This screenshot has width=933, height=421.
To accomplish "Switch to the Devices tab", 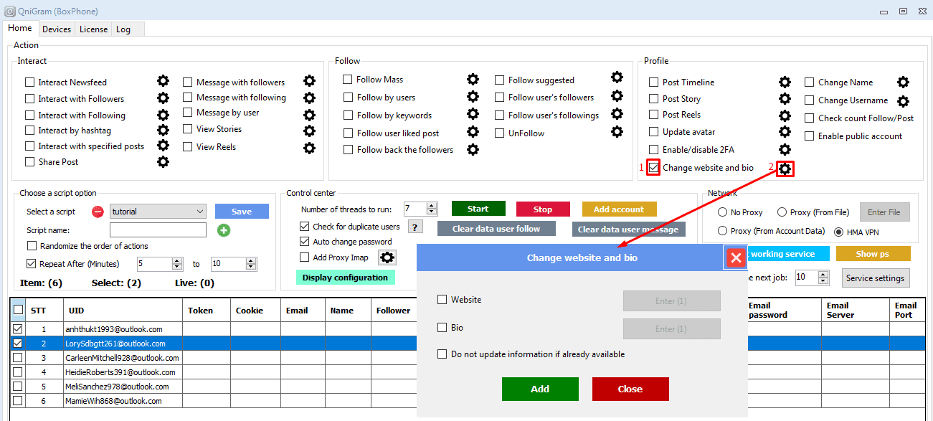I will (x=57, y=29).
